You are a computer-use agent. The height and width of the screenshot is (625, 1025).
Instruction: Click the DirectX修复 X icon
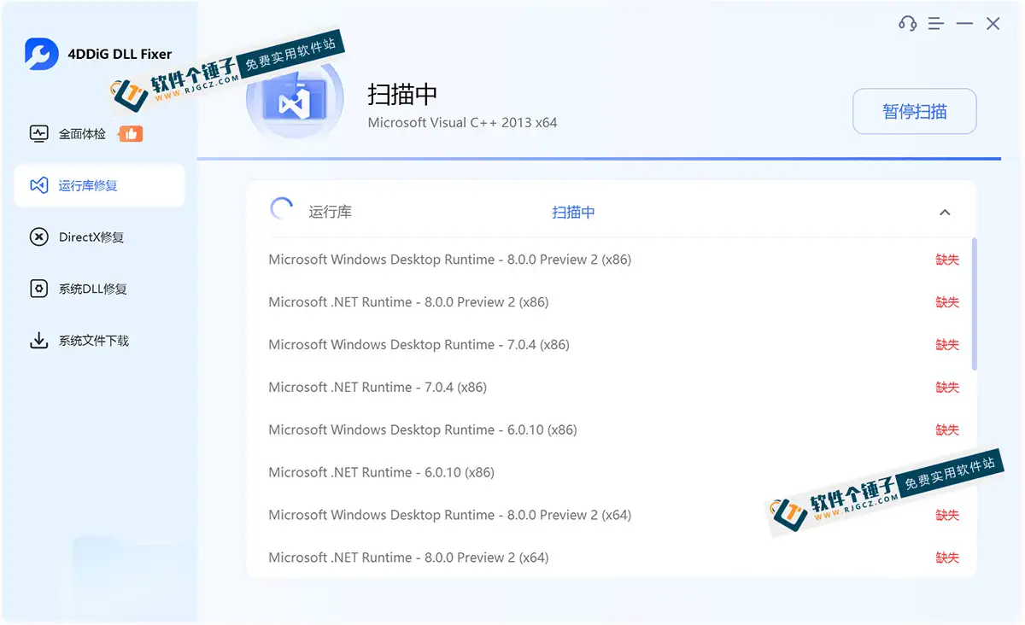[x=38, y=237]
